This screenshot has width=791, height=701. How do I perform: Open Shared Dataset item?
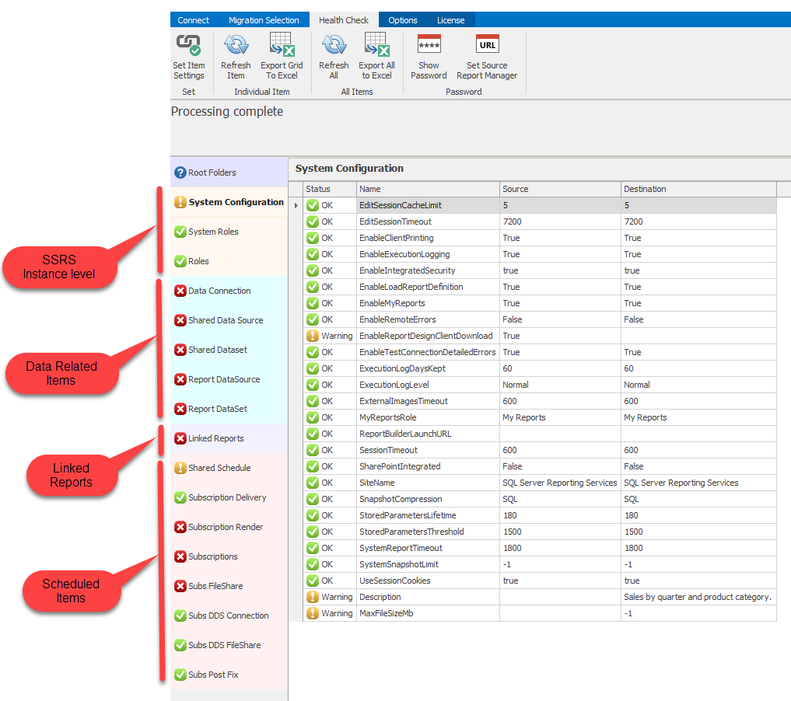pos(229,350)
